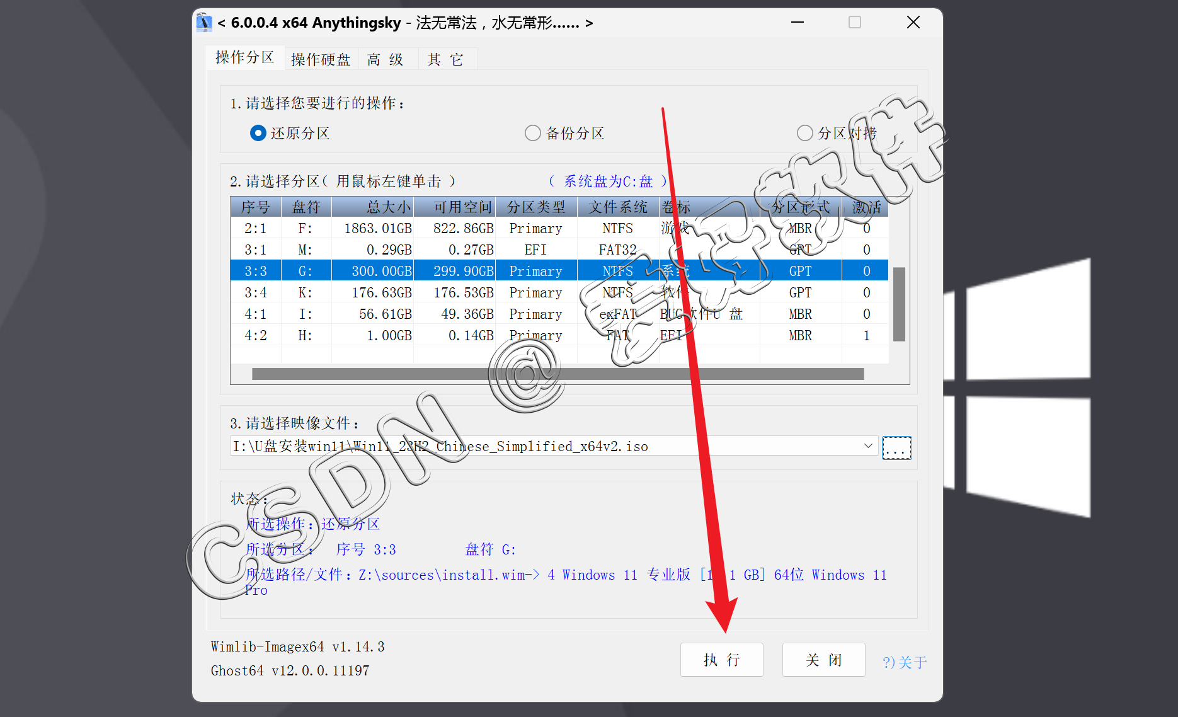Click the 总大小 column header
Screen dimensions: 1178x717
[372, 207]
